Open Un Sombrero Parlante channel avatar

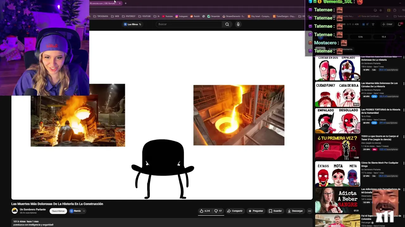(x=15, y=211)
